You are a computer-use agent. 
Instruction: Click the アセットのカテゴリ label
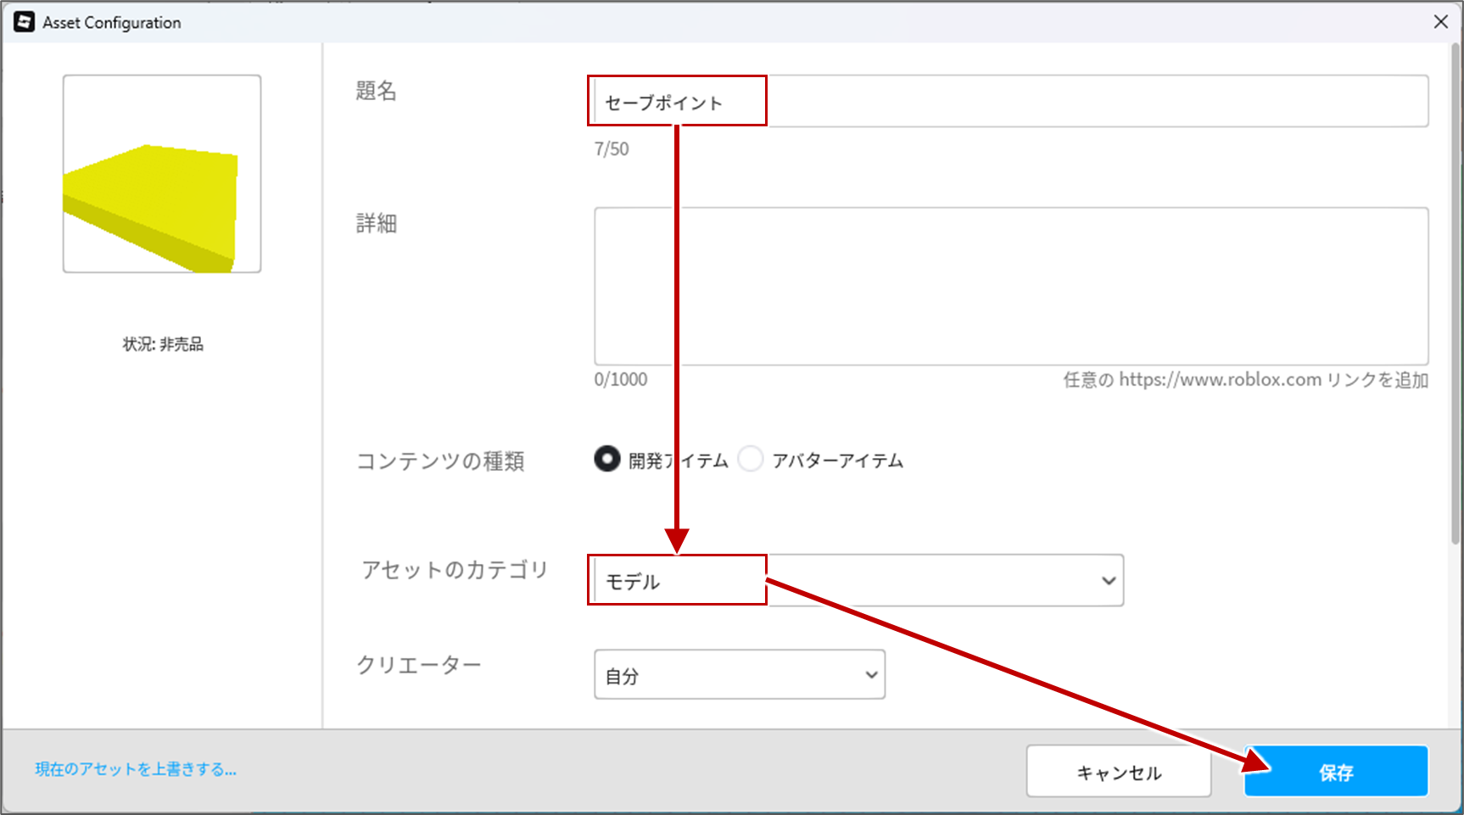[455, 570]
